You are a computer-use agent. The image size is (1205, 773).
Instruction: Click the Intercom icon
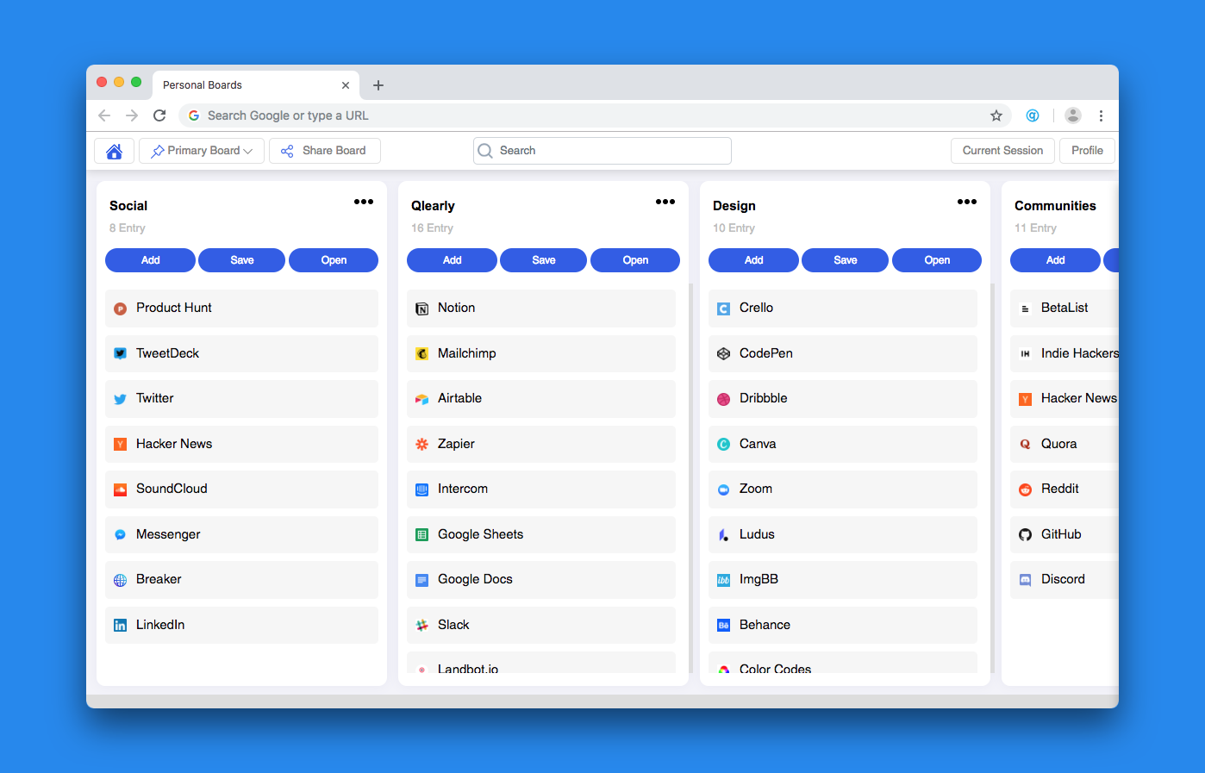[x=422, y=489]
